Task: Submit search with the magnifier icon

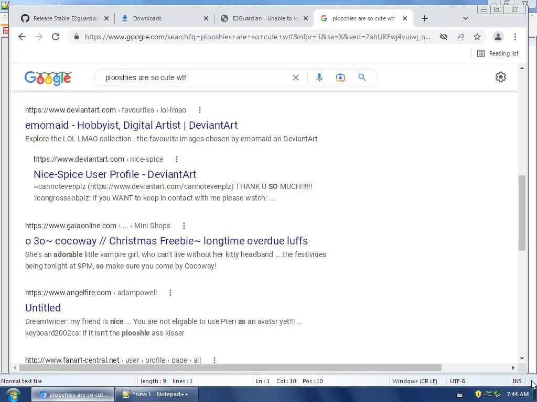Action: 362,77
